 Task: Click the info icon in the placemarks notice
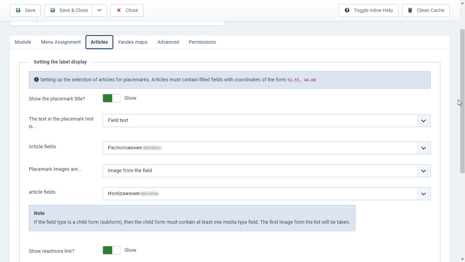[36, 80]
